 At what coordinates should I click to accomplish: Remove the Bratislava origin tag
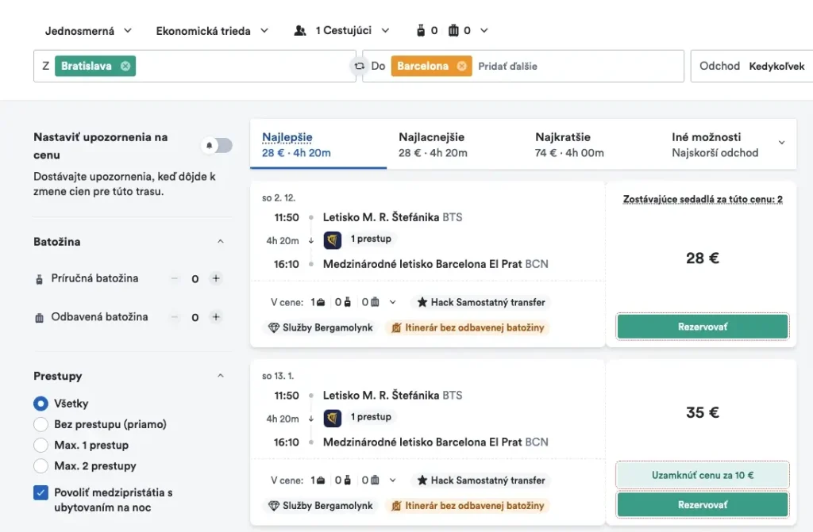125,67
